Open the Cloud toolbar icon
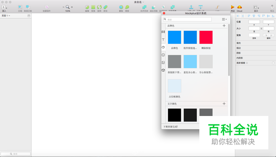Viewport: 276px width, 157px height. click(x=240, y=7)
